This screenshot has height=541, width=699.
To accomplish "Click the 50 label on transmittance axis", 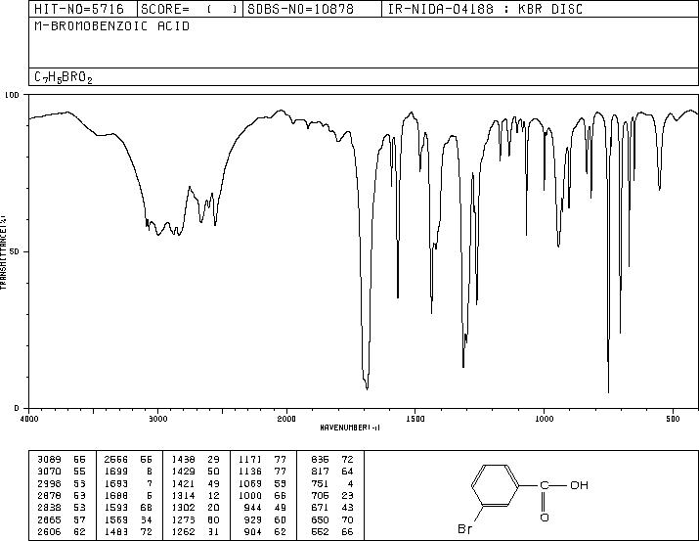I will click(x=15, y=251).
